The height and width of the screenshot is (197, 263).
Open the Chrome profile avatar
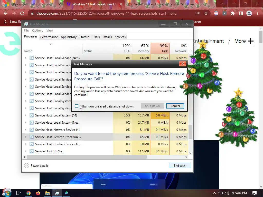(x=249, y=13)
